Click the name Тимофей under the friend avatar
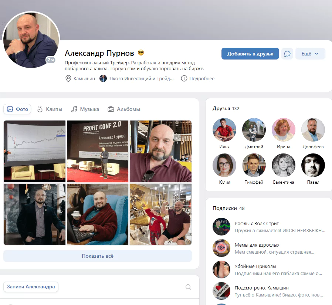The width and height of the screenshot is (332, 305). click(x=254, y=182)
